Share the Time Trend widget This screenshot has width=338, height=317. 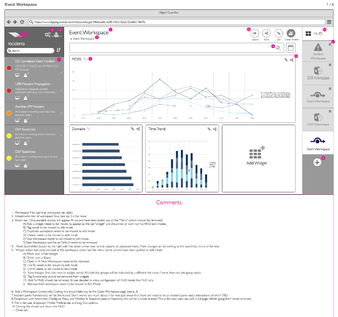point(215,129)
